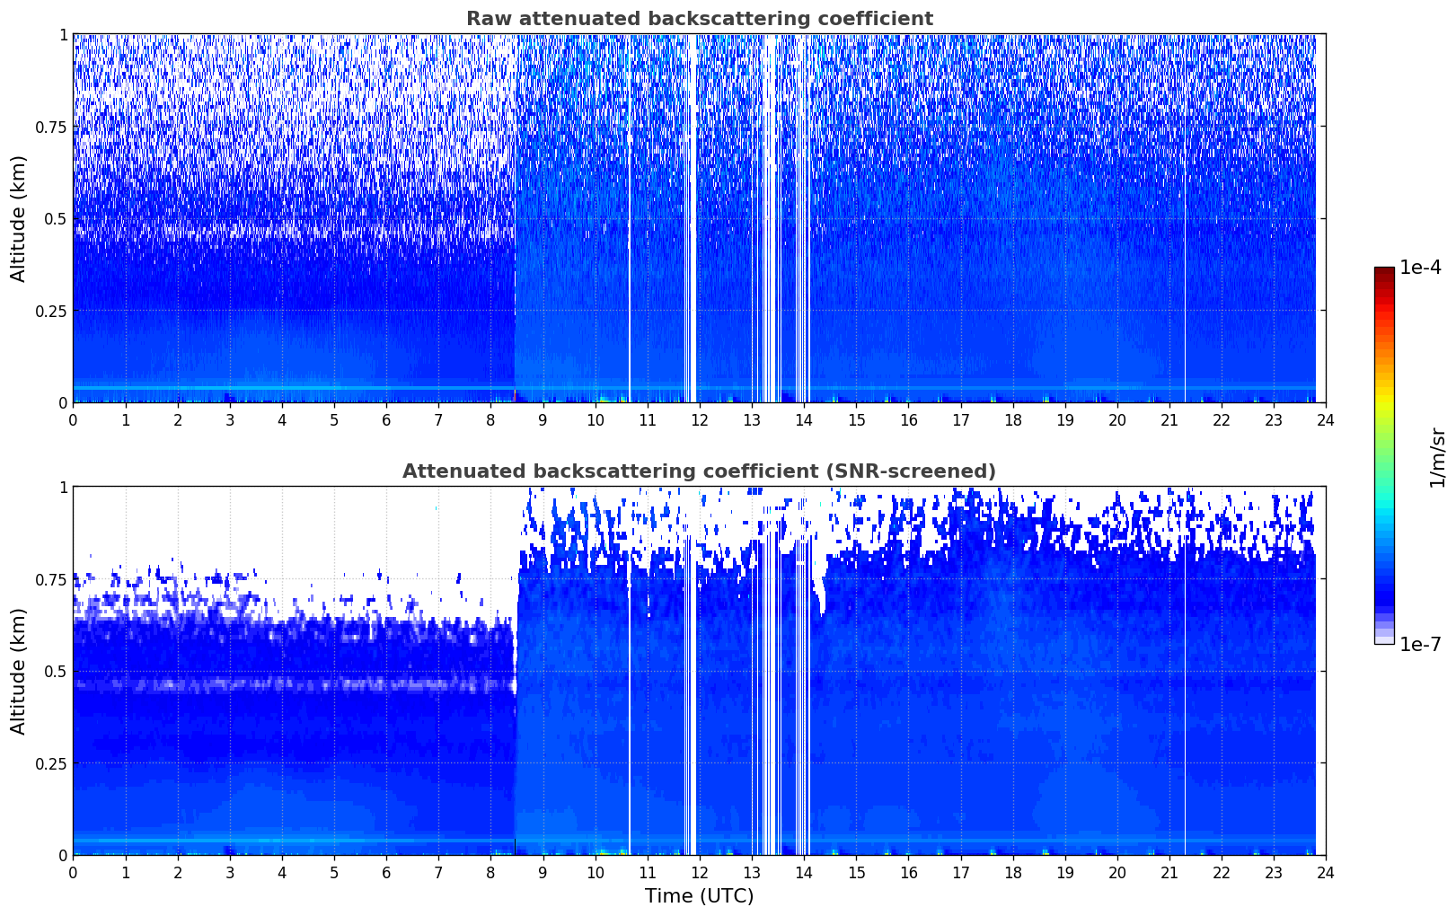Select the "Time (UTC)" x-axis label
The height and width of the screenshot is (916, 1456).
click(x=699, y=895)
